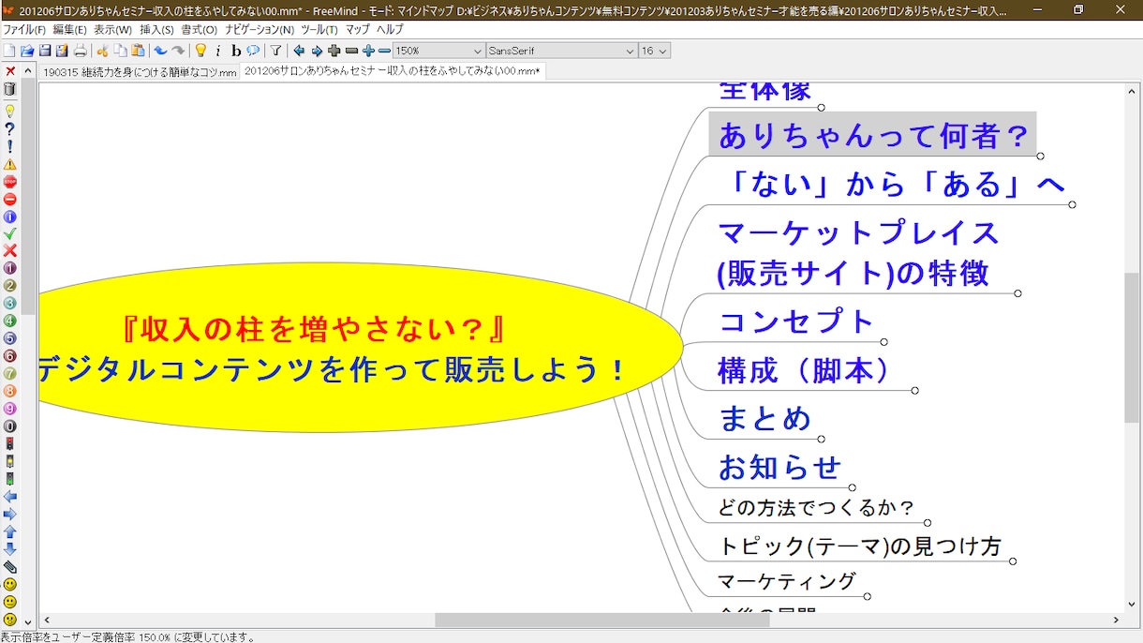Add the green traffic light icon
Viewport: 1143px width, 643px height.
click(10, 479)
